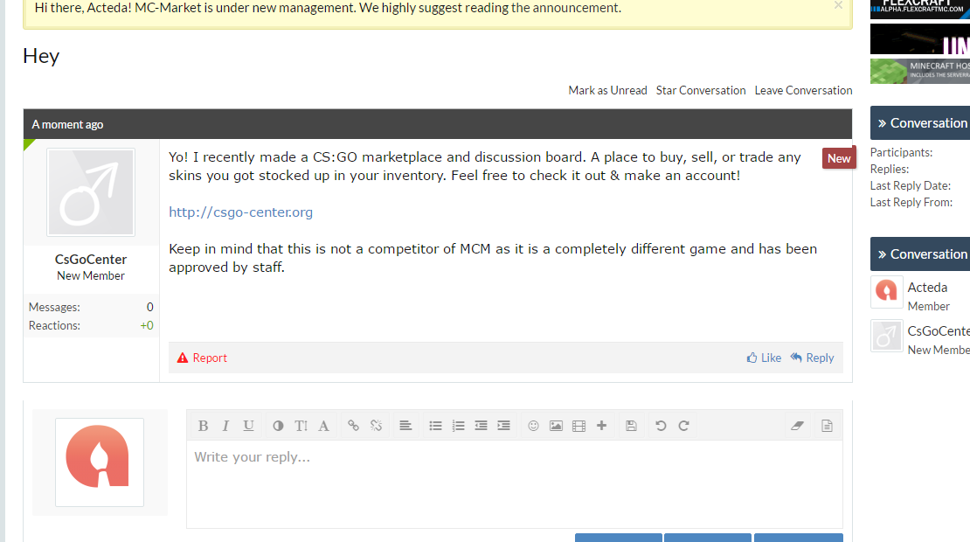Undo last edit in editor
970x542 pixels.
[661, 426]
